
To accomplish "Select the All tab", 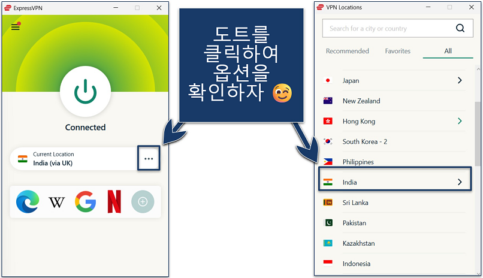I will (x=448, y=51).
